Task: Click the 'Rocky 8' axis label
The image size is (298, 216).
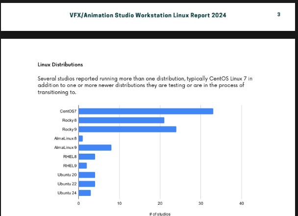Action: click(70, 120)
